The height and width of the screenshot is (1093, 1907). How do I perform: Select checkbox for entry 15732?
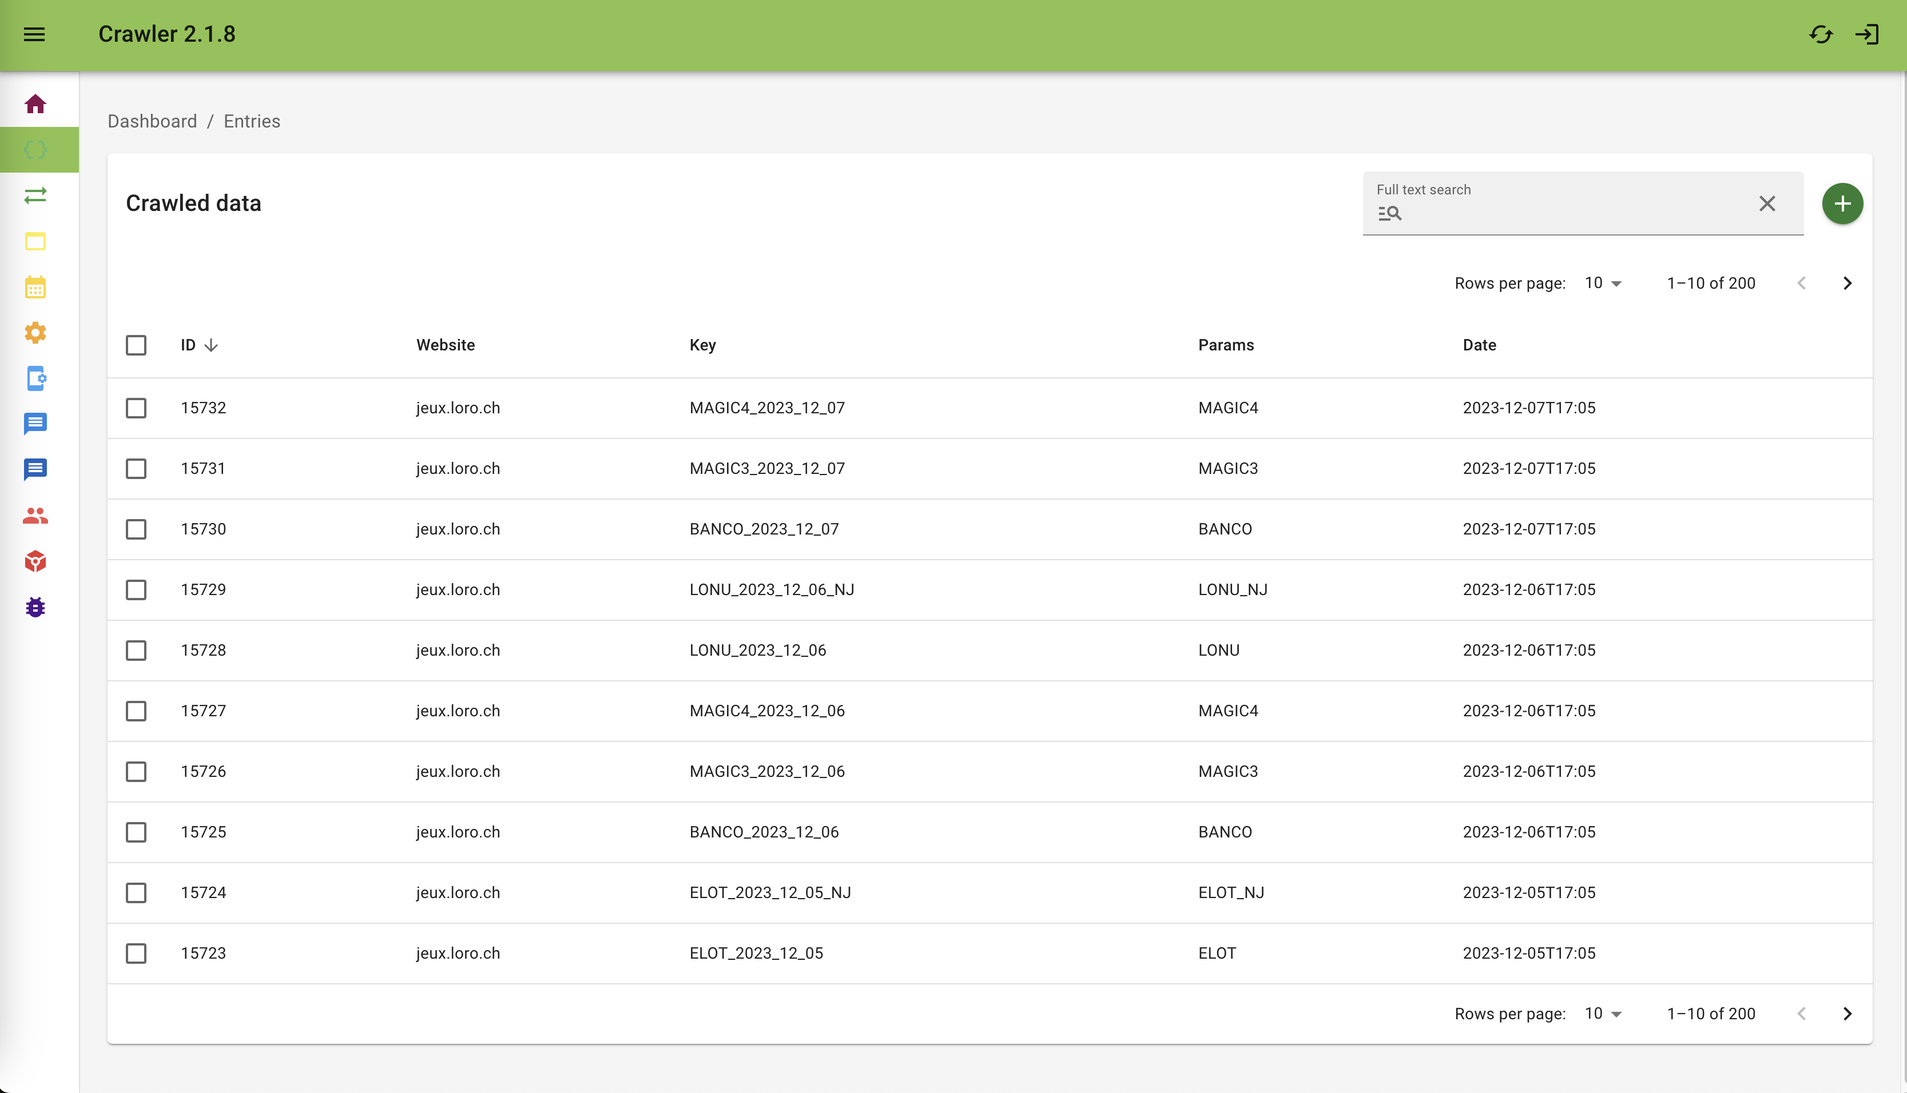click(x=136, y=408)
